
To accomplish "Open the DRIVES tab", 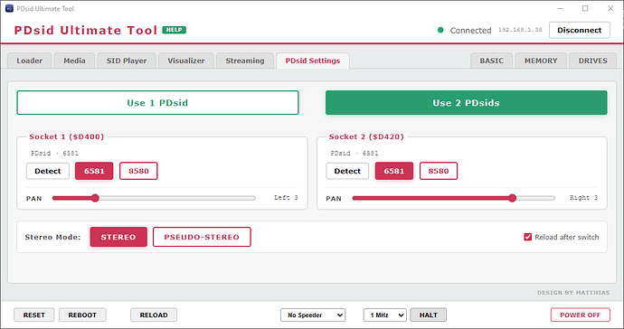I will [x=593, y=61].
